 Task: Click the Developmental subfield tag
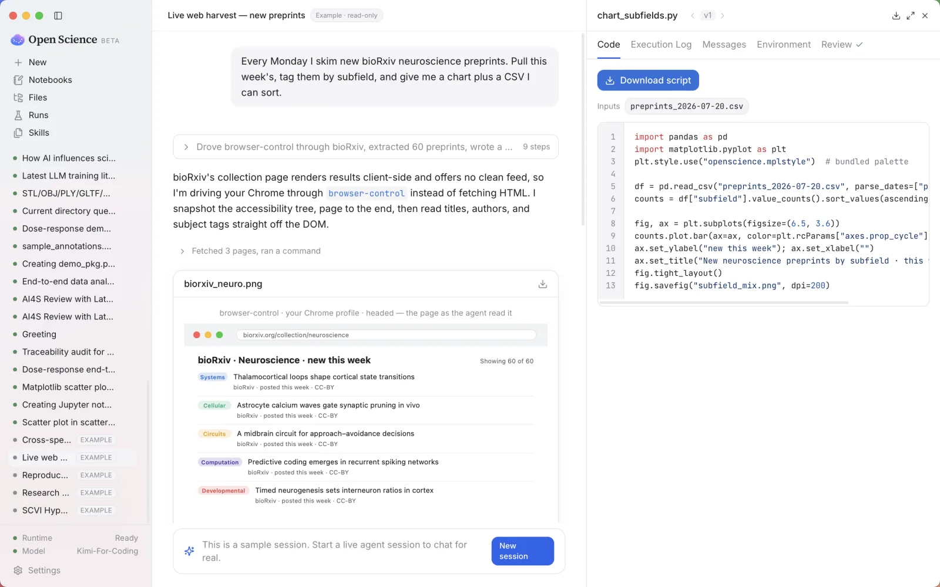click(223, 491)
